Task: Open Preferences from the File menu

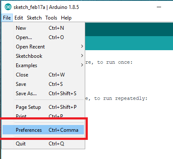Action: pyautogui.click(x=43, y=130)
